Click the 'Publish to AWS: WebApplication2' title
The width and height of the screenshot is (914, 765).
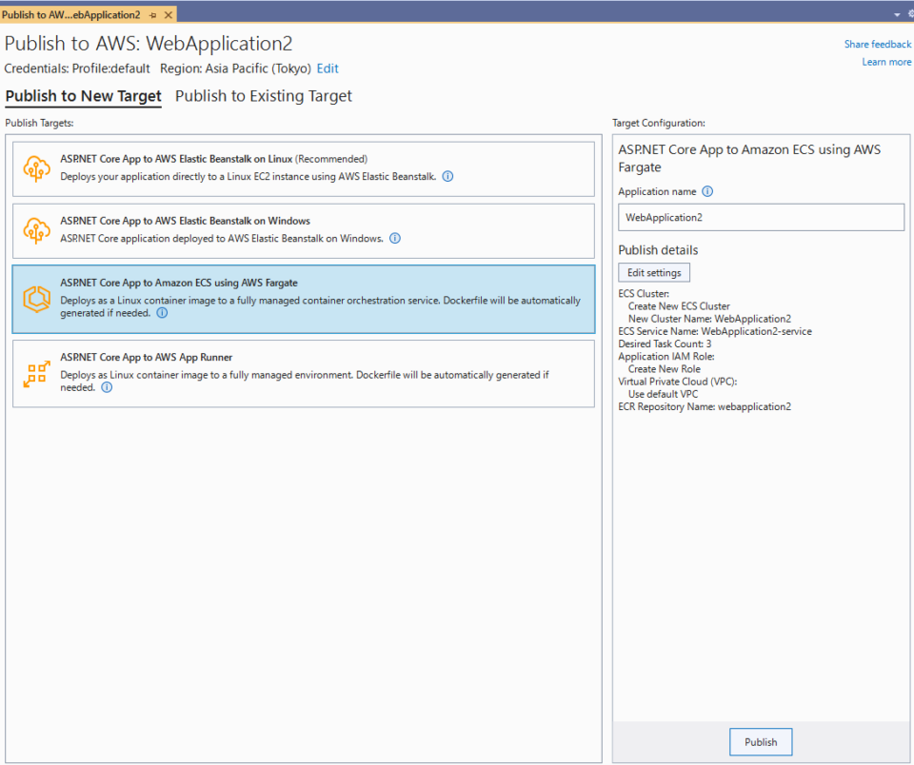click(149, 44)
